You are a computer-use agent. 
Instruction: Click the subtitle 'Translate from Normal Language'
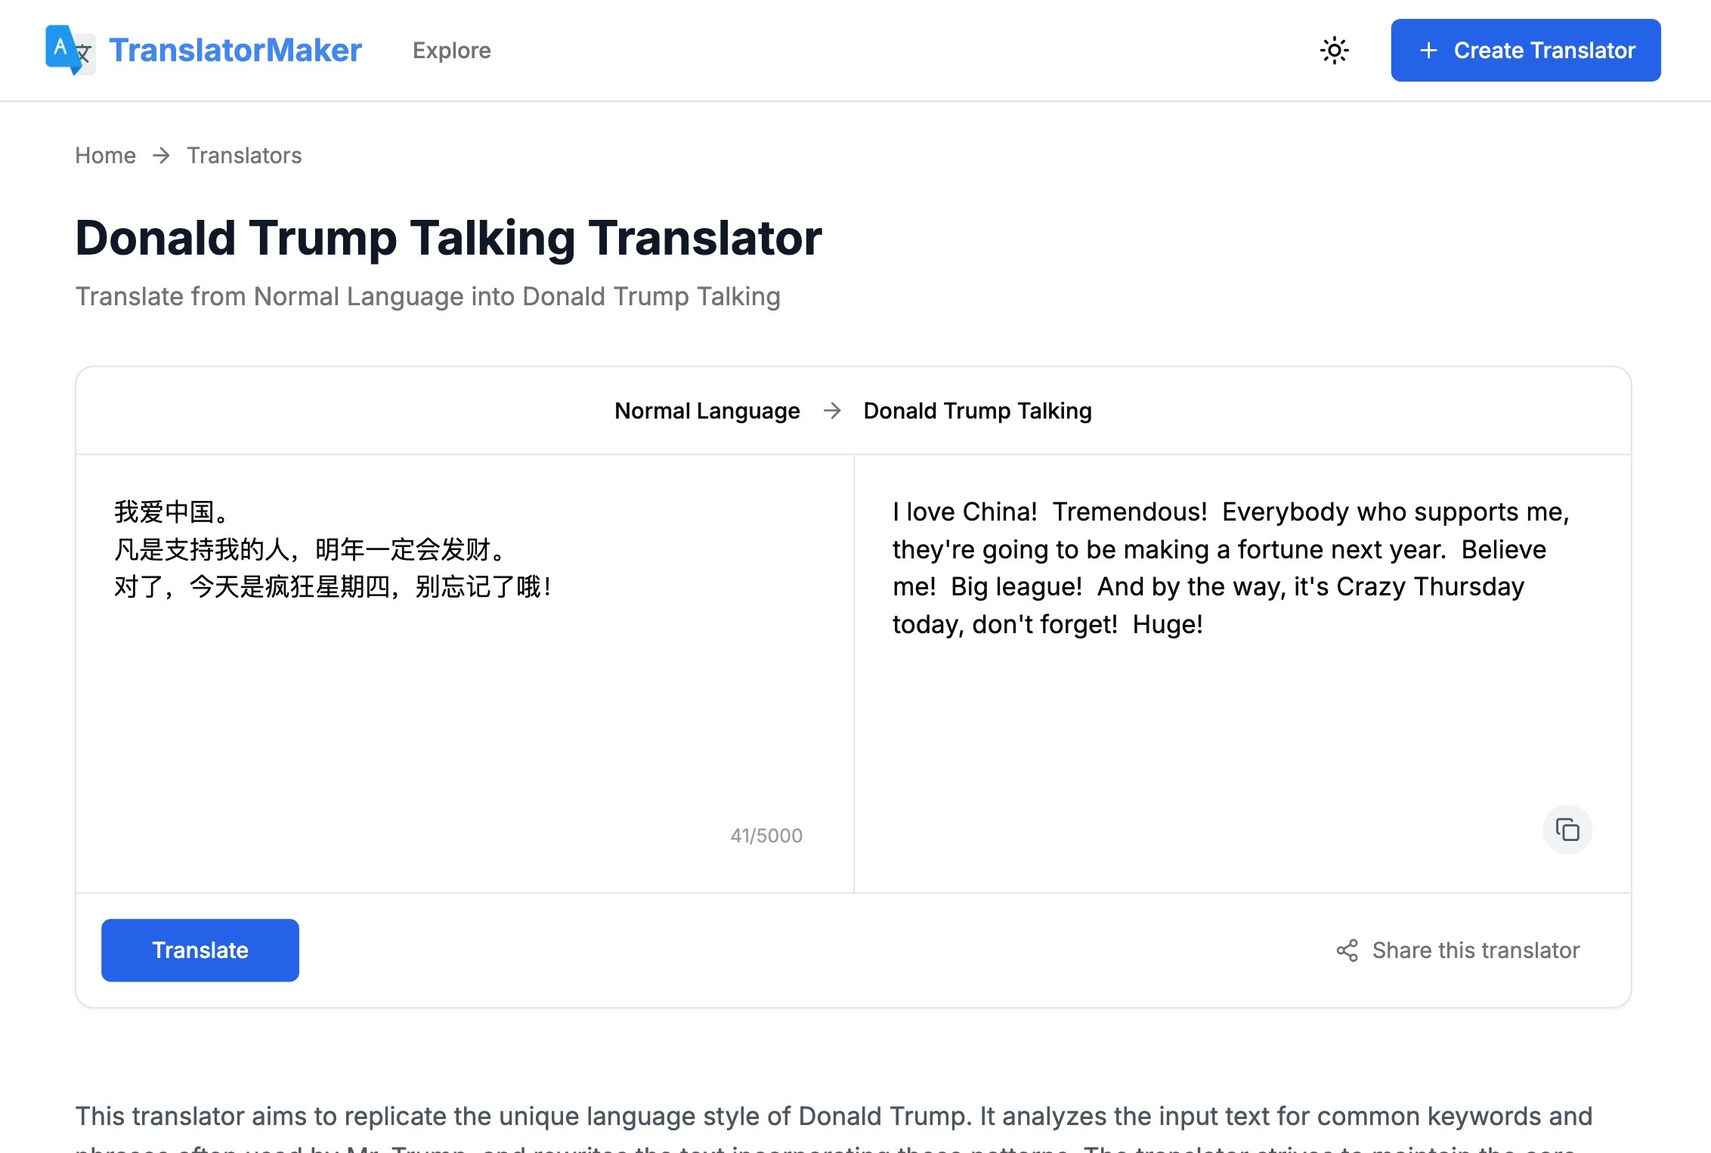[427, 297]
